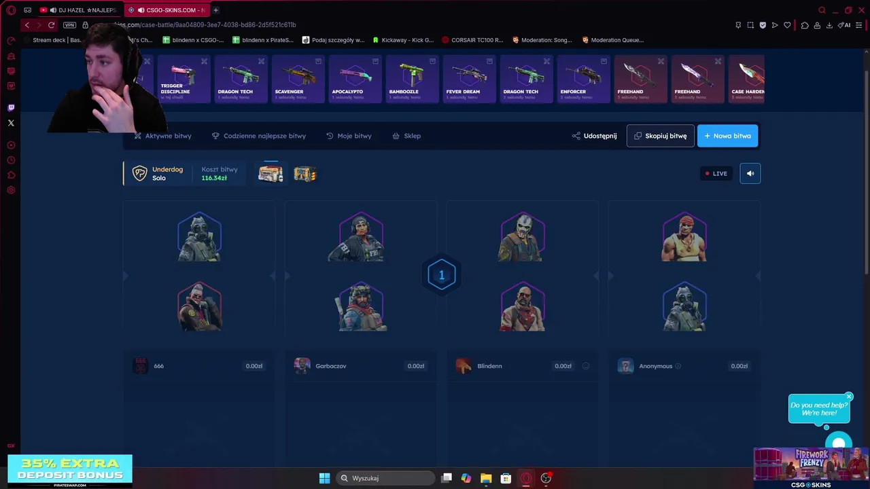Open Trigger Discipline drop card
870x489 pixels.
(184, 79)
